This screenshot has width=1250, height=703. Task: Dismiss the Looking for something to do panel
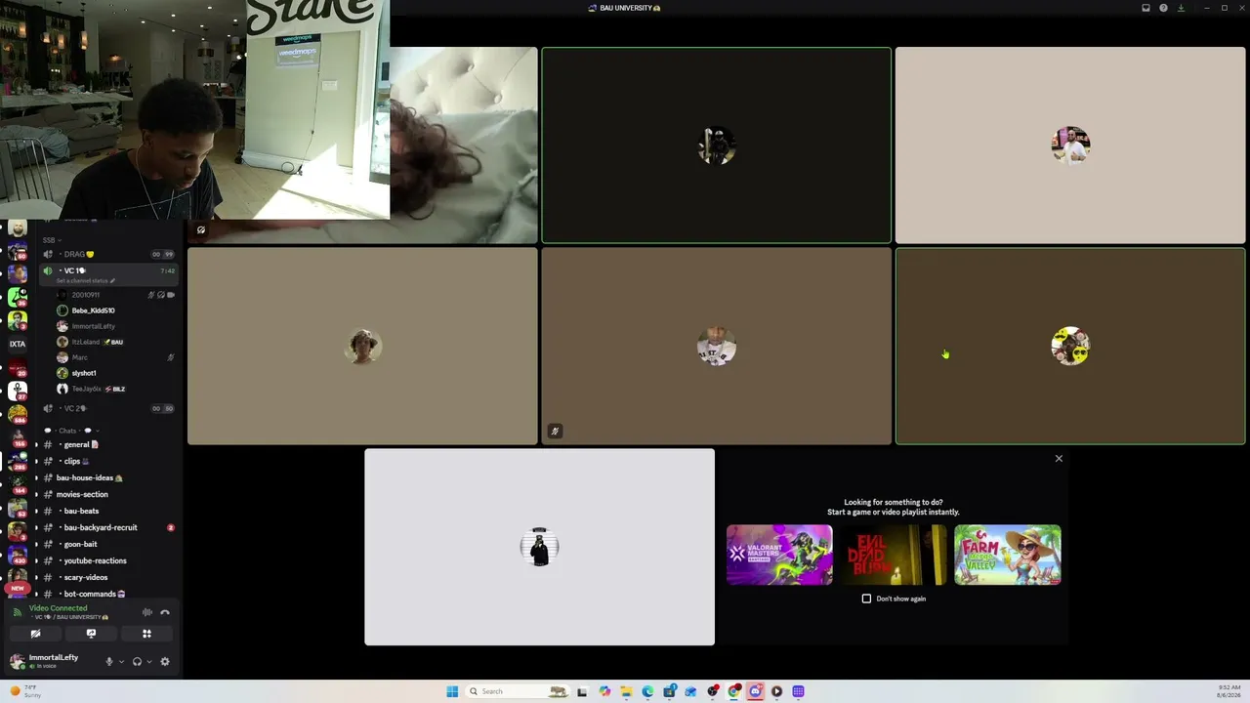pos(1059,458)
